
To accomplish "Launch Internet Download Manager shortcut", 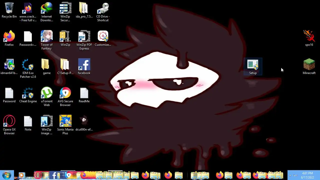I will point(47,12).
